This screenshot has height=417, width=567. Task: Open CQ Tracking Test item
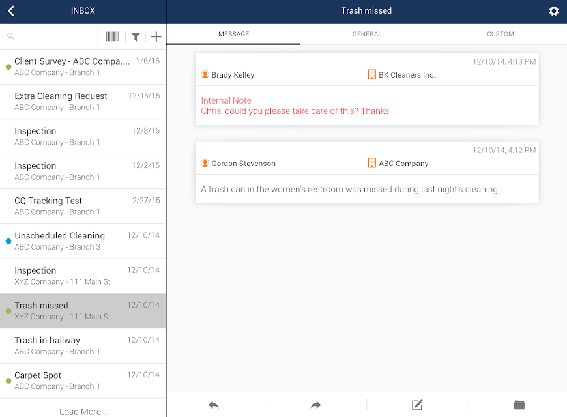(x=83, y=207)
